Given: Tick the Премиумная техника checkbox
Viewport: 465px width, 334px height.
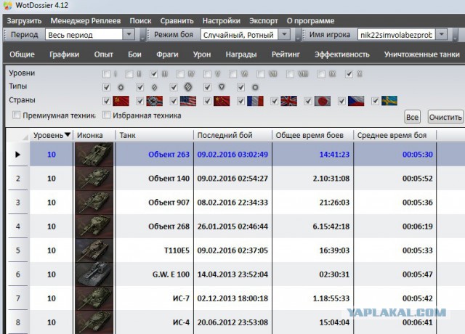Looking at the screenshot, I should point(16,115).
